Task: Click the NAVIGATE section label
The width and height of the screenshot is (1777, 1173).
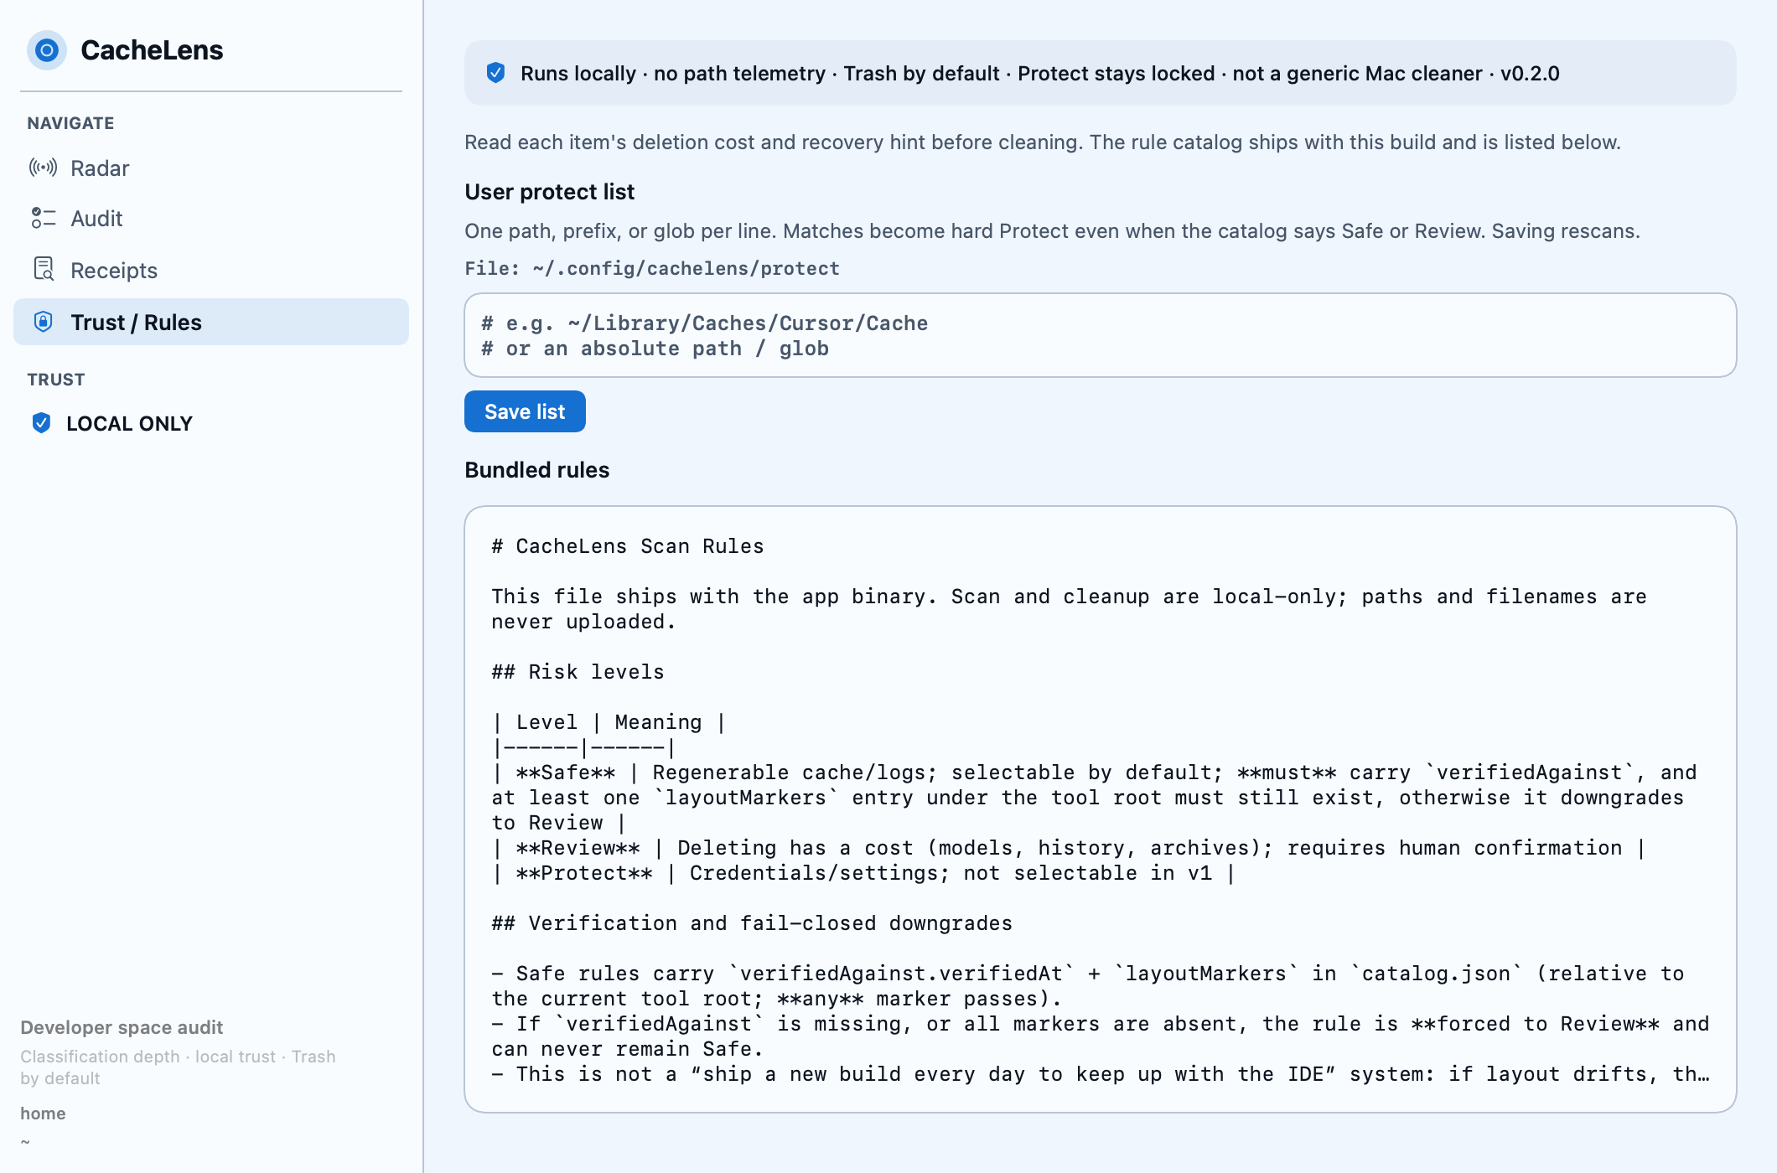Action: (70, 123)
